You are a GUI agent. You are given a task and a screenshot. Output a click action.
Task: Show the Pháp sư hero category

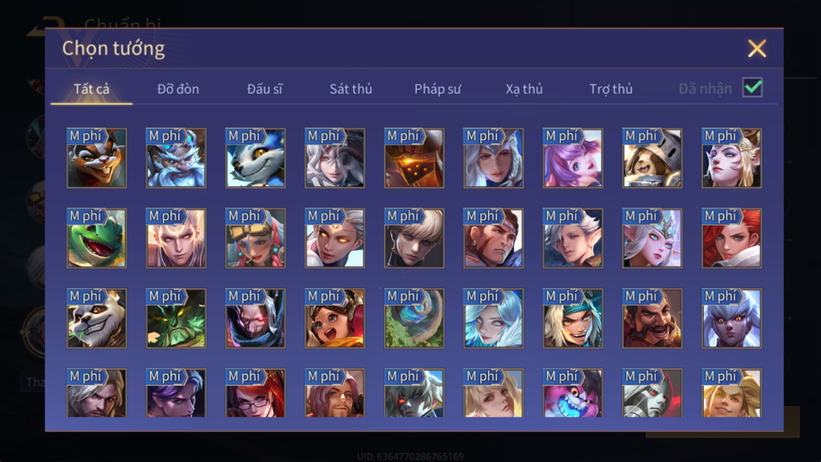click(438, 89)
